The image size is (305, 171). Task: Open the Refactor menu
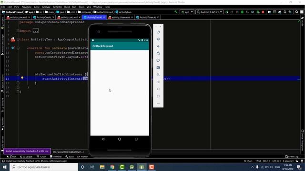[57, 7]
